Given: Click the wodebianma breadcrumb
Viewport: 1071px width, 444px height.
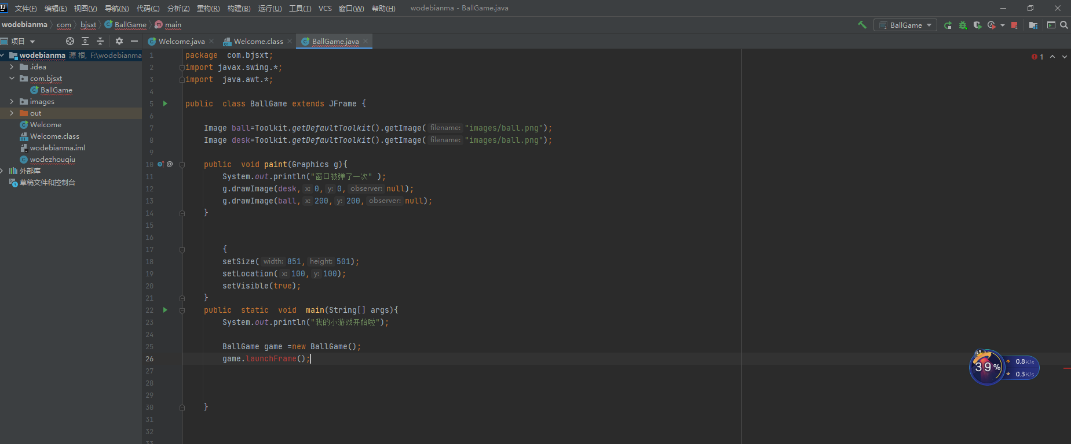Looking at the screenshot, I should click(x=24, y=25).
